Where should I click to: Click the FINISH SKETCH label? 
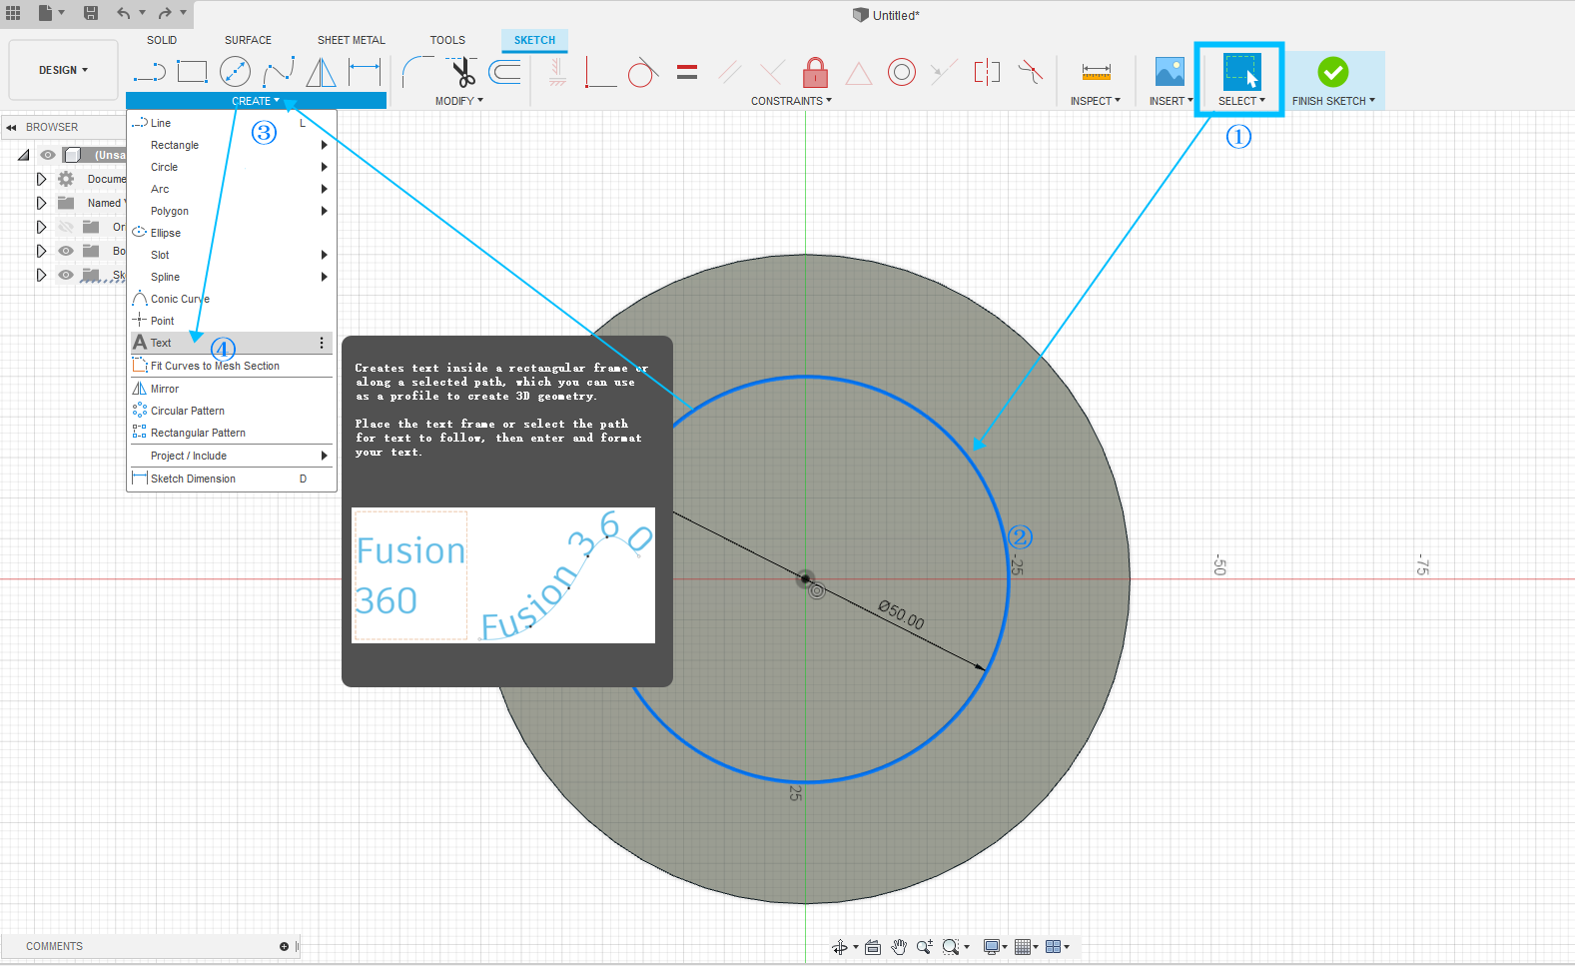1333,101
